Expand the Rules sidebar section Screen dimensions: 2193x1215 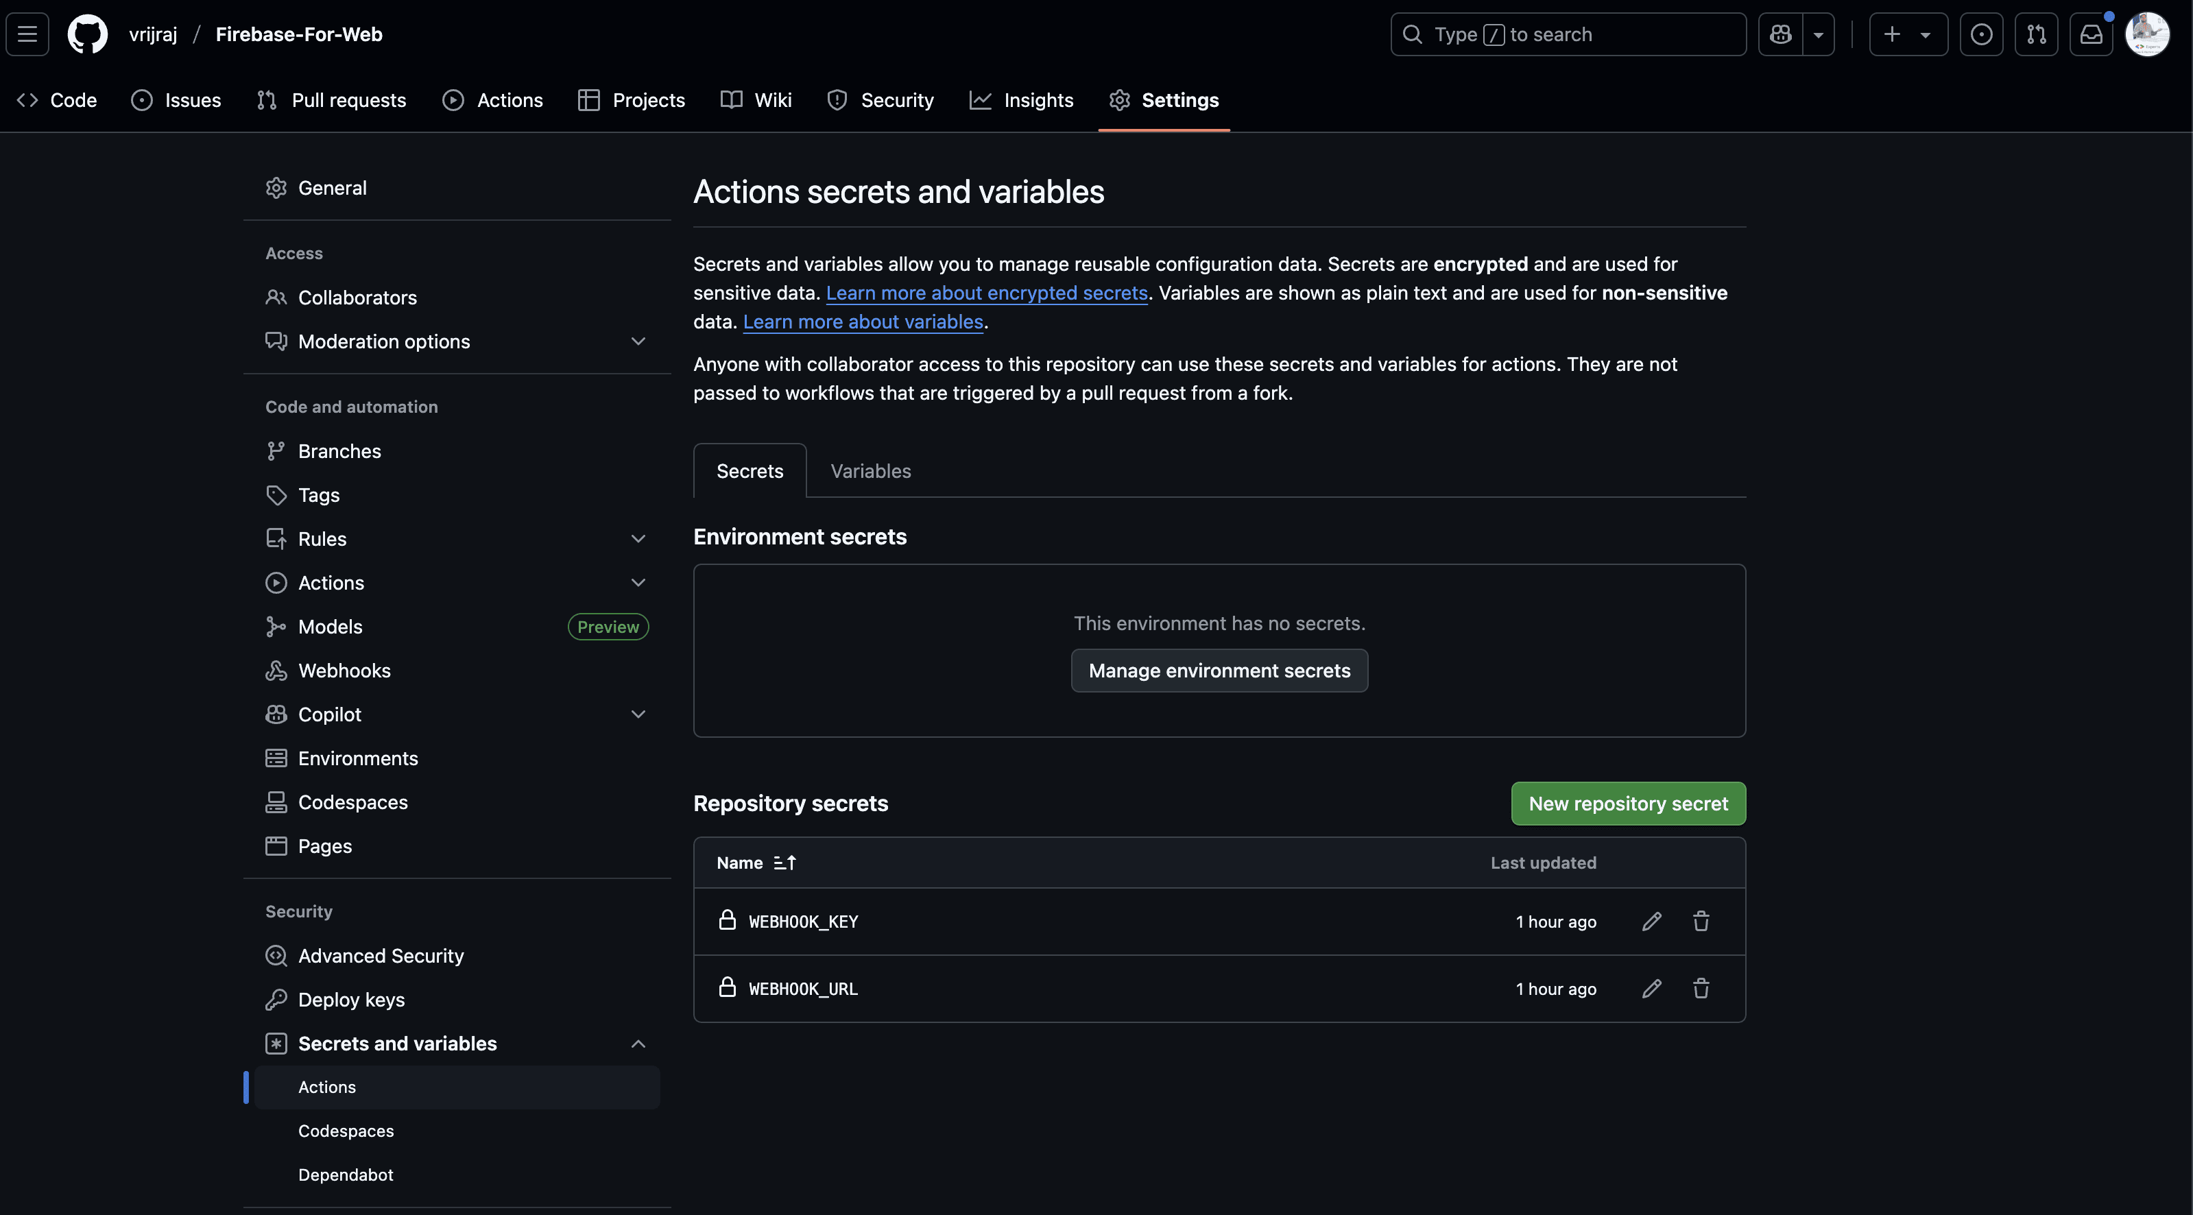coord(638,539)
